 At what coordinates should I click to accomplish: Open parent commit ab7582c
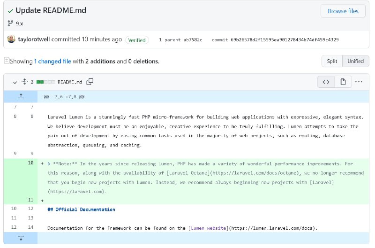coord(193,40)
